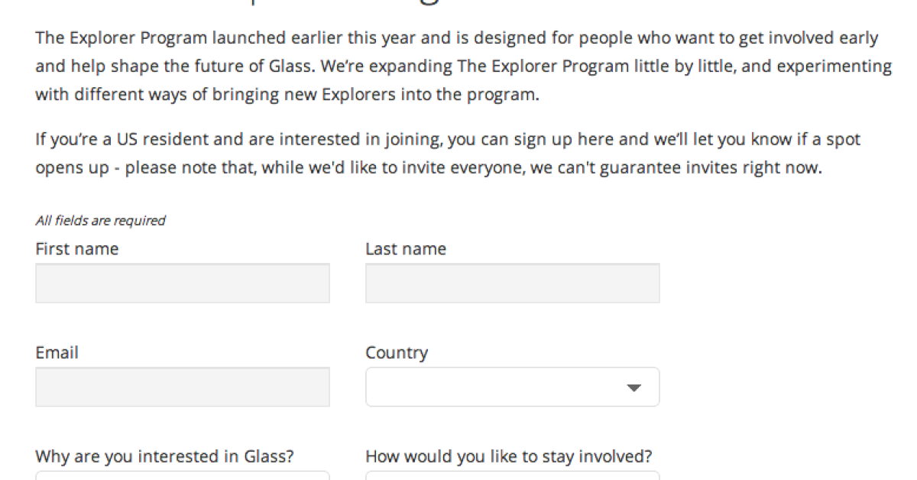Click into the Last name field
Viewport: 917px width, 480px height.
click(512, 283)
